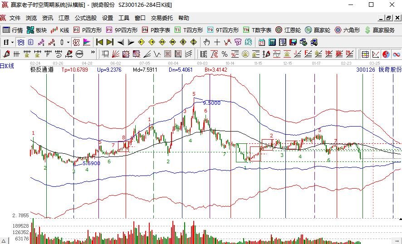Click the percent sign % tool
Image resolution: width=402 pixels, height=244 pixels.
click(225, 54)
